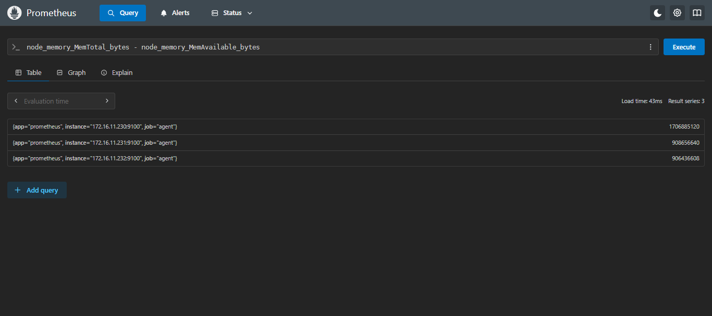712x316 pixels.
Task: Select the Query navigation button
Action: [x=122, y=13]
